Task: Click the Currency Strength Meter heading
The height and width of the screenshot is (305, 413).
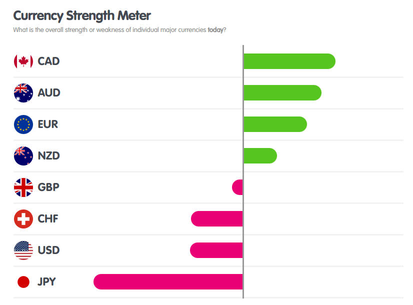Action: [x=81, y=15]
